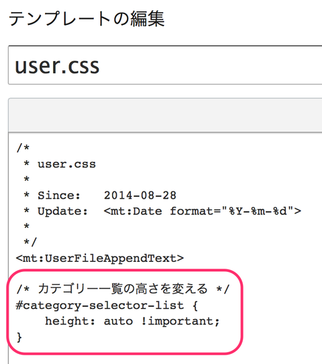Click the opening '/*' comment line
Viewport: 322px width, 364px height.
tap(23, 148)
